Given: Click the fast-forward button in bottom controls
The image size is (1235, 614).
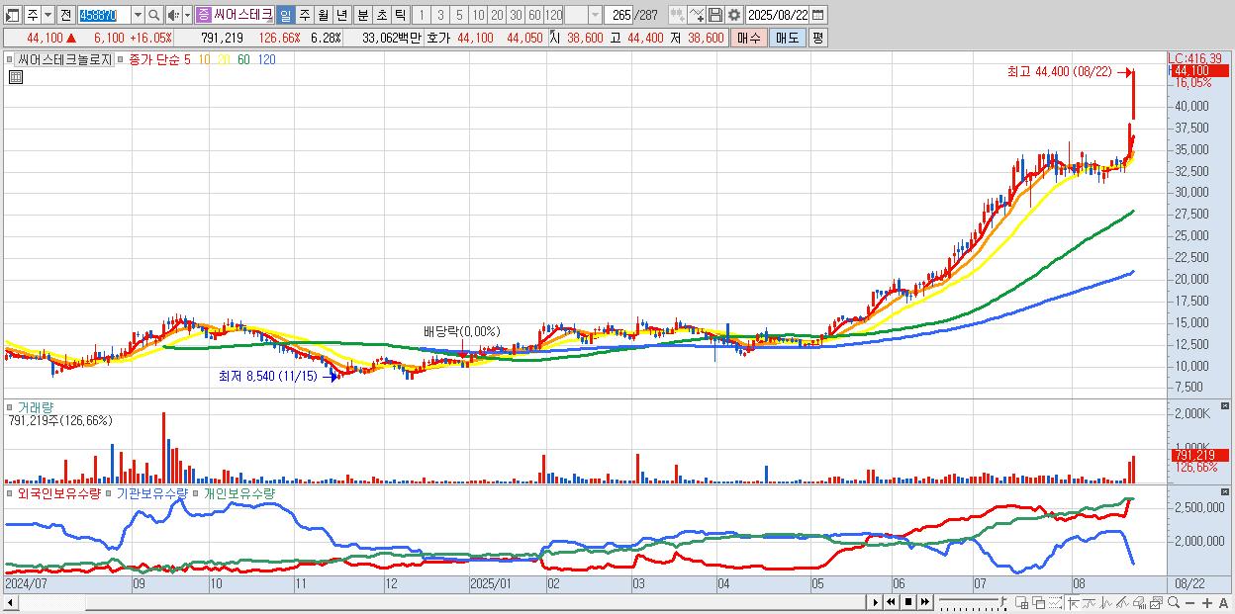Looking at the screenshot, I should point(924,602).
